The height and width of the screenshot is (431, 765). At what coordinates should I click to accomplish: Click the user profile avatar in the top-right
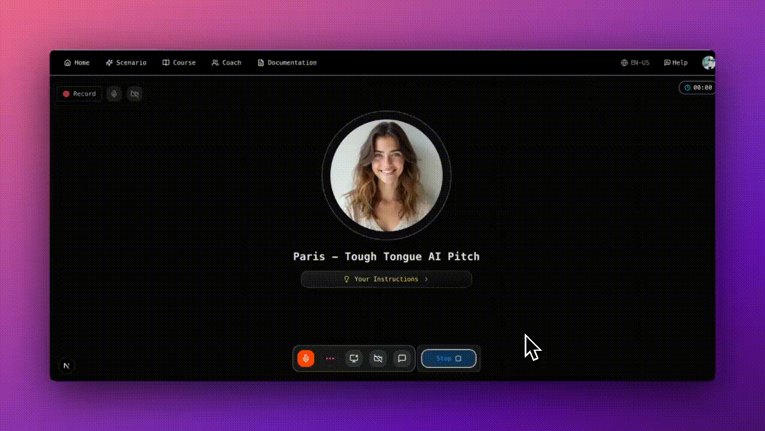click(709, 62)
